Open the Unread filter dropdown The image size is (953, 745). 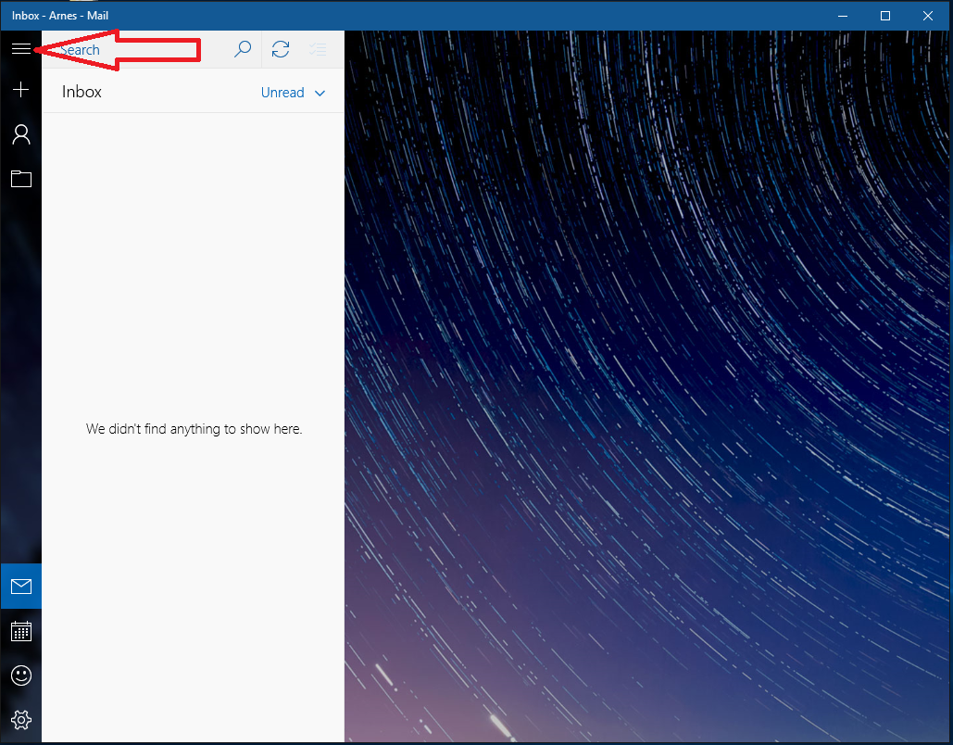[293, 93]
